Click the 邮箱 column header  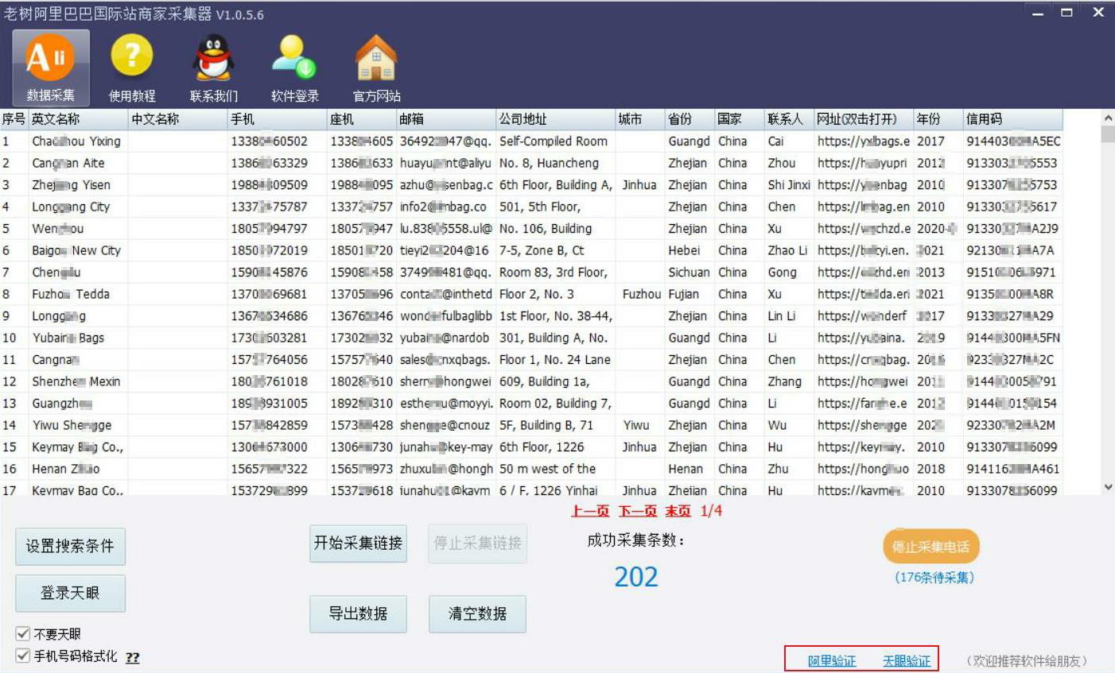(x=446, y=119)
